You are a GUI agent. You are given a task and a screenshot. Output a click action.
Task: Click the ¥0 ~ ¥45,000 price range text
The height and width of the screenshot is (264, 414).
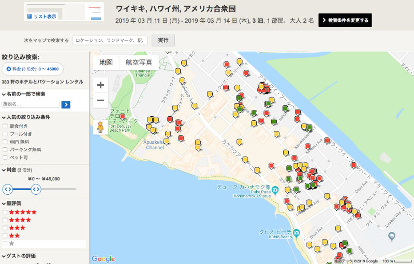(44, 179)
